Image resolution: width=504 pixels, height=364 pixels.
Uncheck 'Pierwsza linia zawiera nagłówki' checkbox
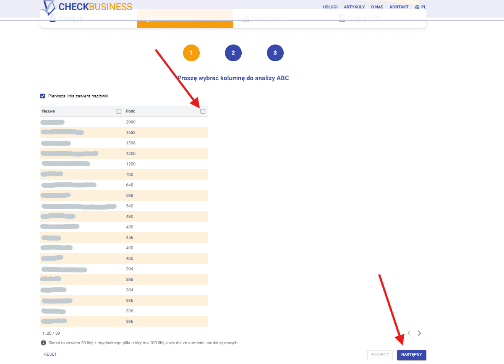coord(43,96)
